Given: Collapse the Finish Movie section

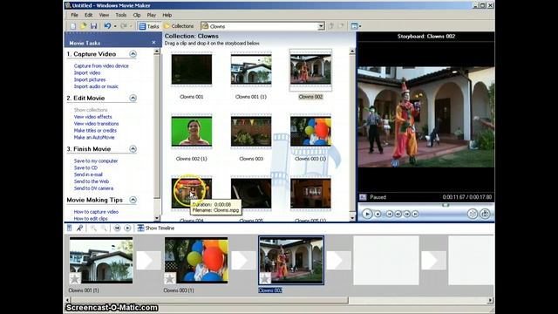Looking at the screenshot, I should [133, 149].
